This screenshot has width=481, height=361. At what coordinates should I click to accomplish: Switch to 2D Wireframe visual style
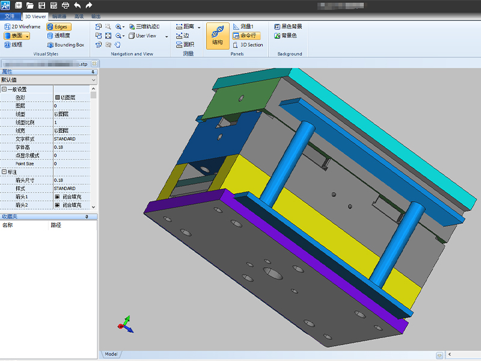[23, 27]
